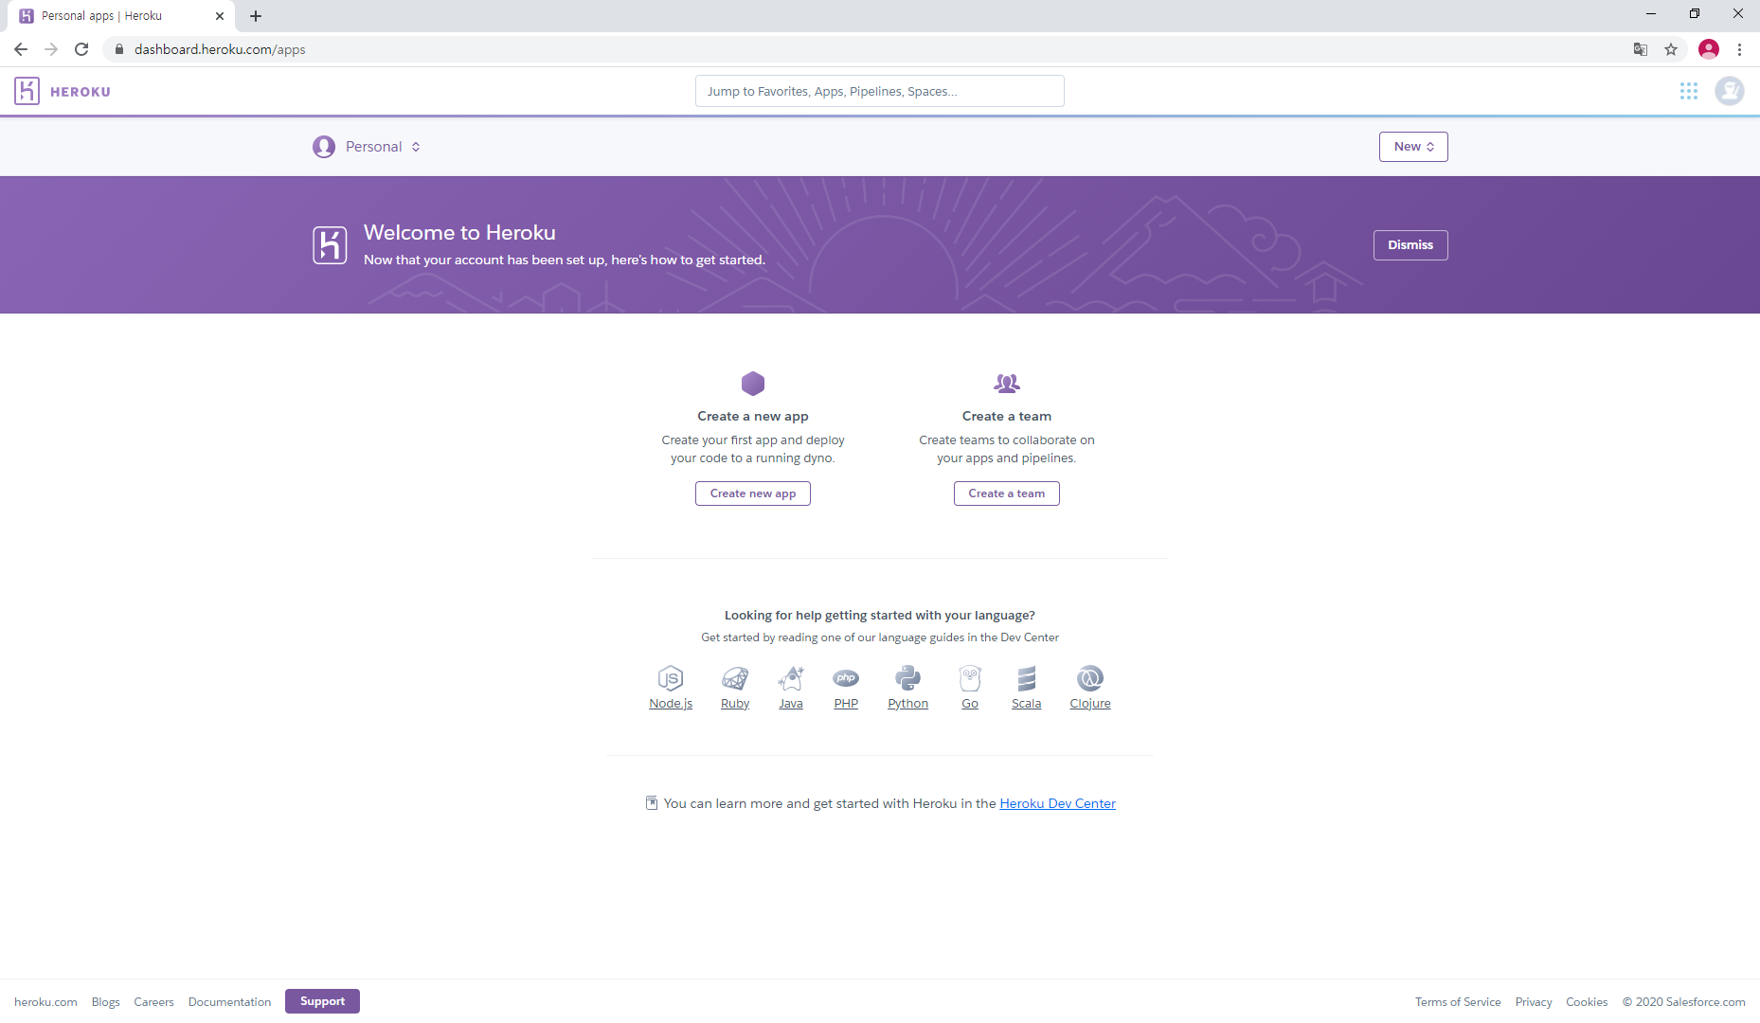This screenshot has height=1023, width=1760.
Task: Open the Node.js text link
Action: point(671,704)
